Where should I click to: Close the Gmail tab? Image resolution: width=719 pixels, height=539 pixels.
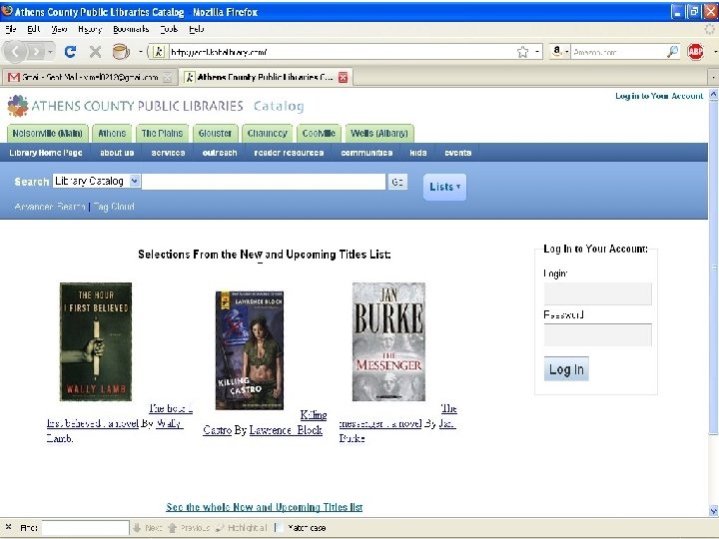click(168, 78)
